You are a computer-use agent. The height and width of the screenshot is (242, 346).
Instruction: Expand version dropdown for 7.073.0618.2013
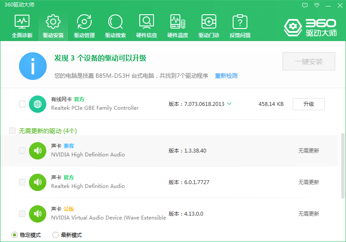[x=229, y=104]
